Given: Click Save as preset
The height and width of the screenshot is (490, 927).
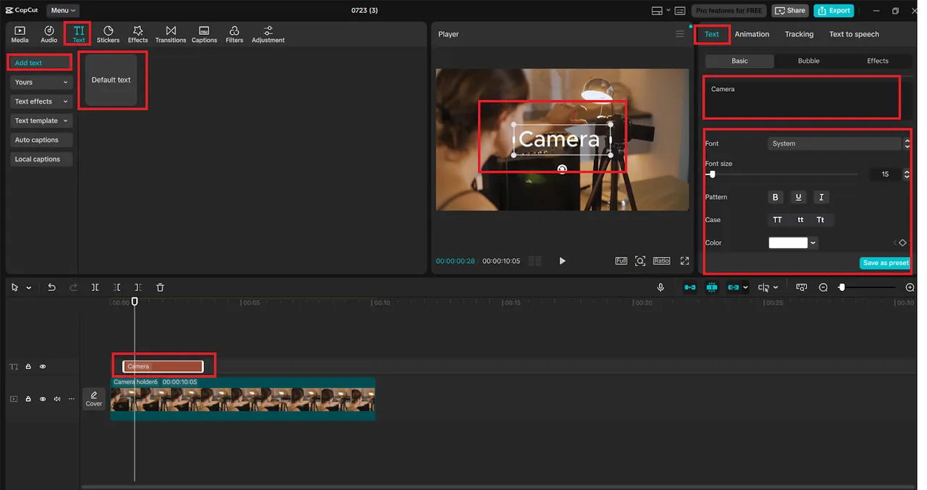Looking at the screenshot, I should coord(885,263).
